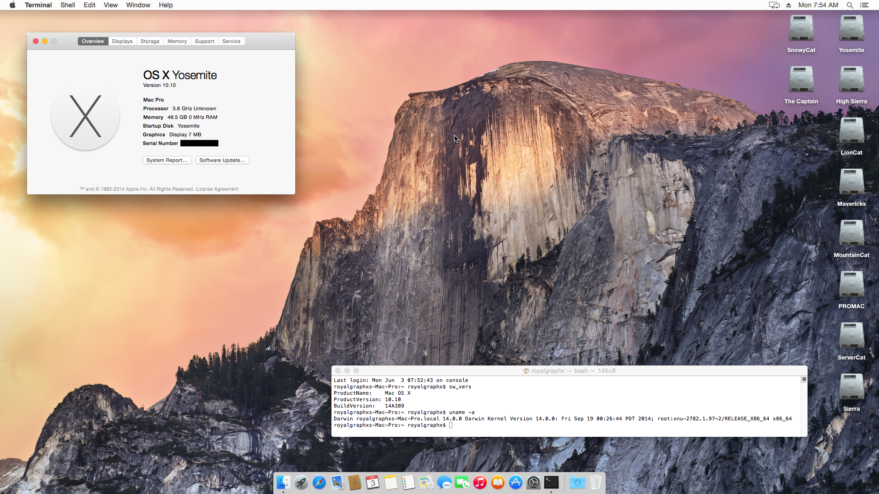Open the Terminal application menu

pyautogui.click(x=38, y=5)
